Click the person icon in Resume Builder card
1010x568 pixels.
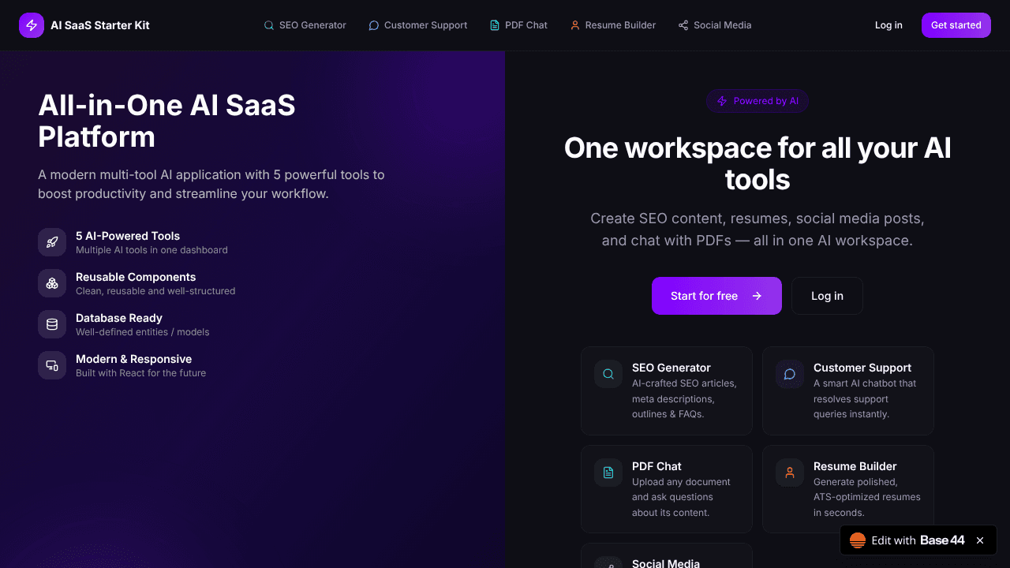[790, 473]
